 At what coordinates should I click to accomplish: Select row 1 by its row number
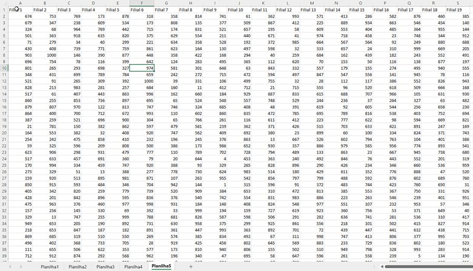click(x=4, y=9)
